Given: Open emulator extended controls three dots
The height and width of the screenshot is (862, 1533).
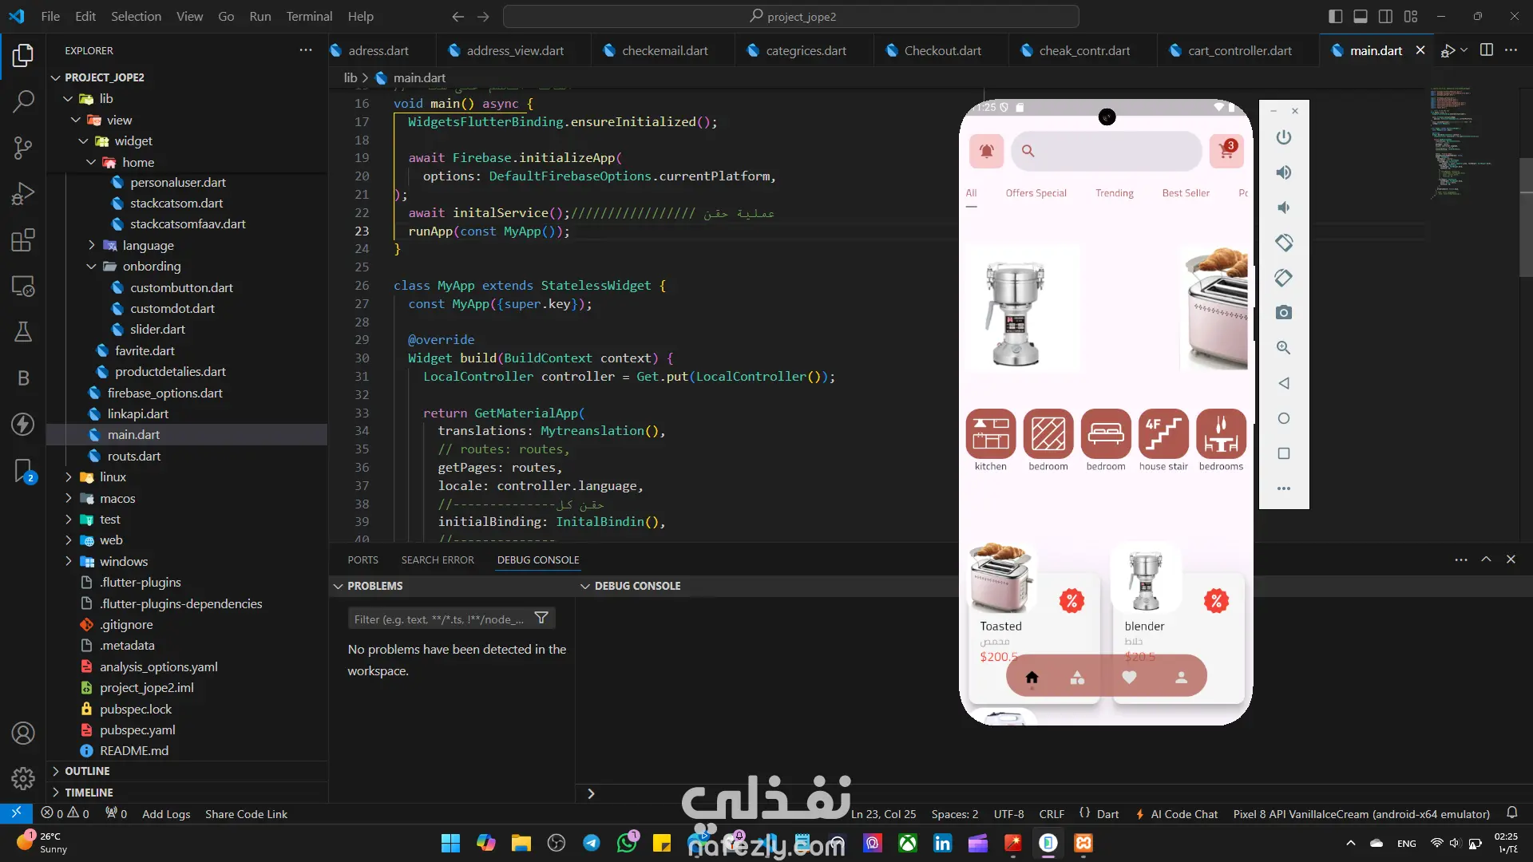Looking at the screenshot, I should (x=1283, y=488).
